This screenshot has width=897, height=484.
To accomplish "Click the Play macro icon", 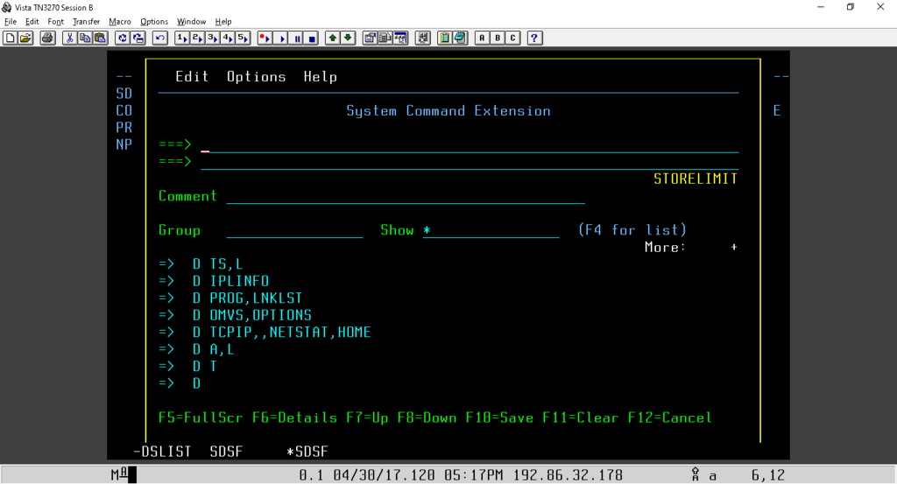I will 281,39.
